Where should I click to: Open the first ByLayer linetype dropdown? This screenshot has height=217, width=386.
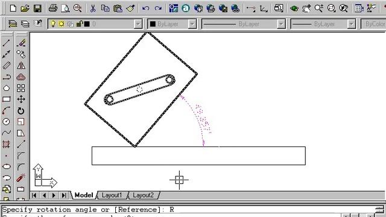point(281,24)
